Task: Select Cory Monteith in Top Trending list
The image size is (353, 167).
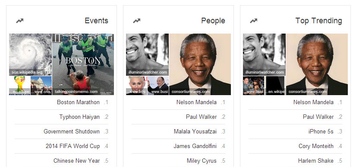Action: (x=316, y=146)
